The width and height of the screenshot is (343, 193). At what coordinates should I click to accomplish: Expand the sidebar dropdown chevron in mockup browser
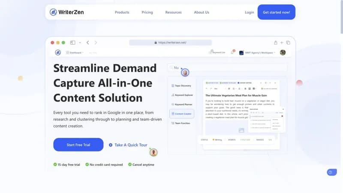point(80,42)
